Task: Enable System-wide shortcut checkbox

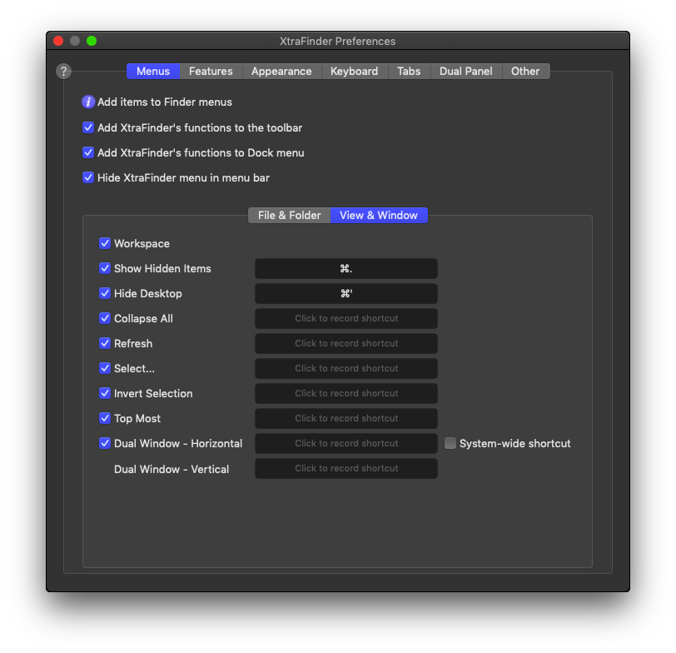Action: (450, 444)
